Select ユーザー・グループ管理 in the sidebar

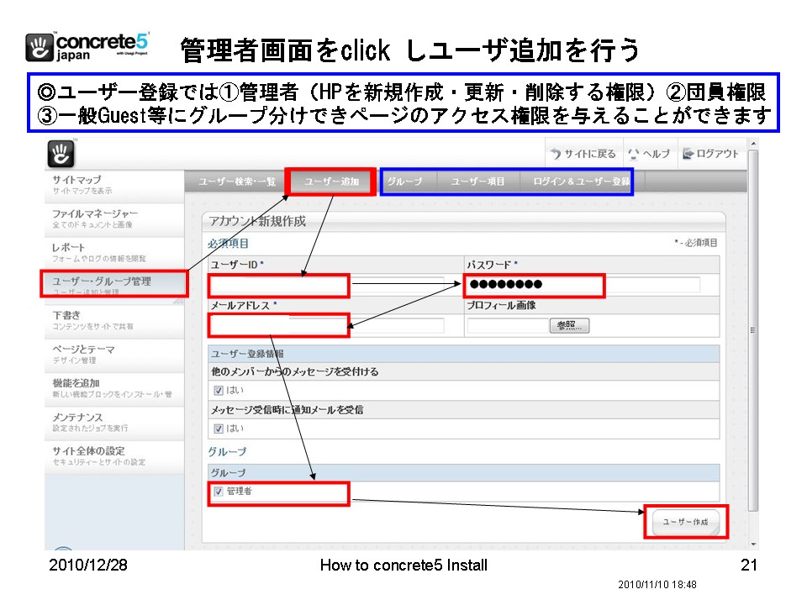[x=114, y=285]
